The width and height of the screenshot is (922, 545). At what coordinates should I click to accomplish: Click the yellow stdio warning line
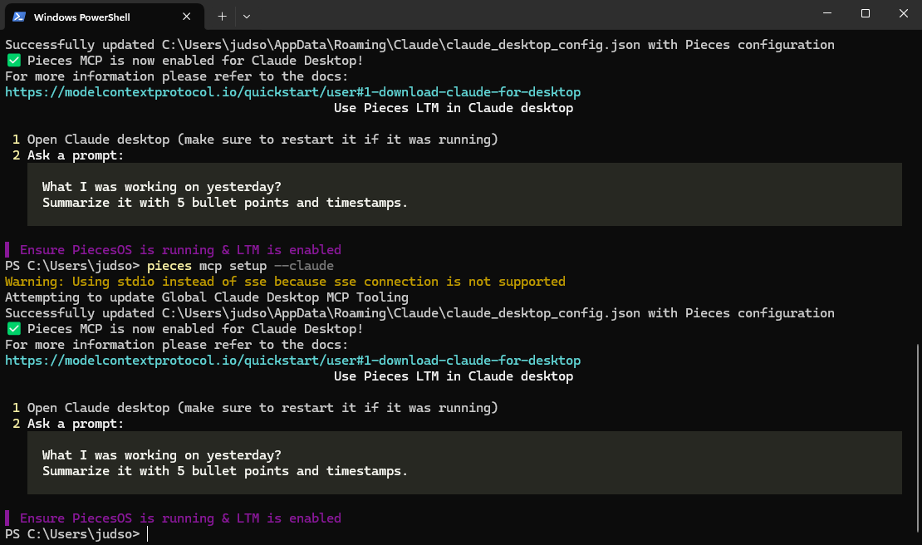tap(285, 282)
